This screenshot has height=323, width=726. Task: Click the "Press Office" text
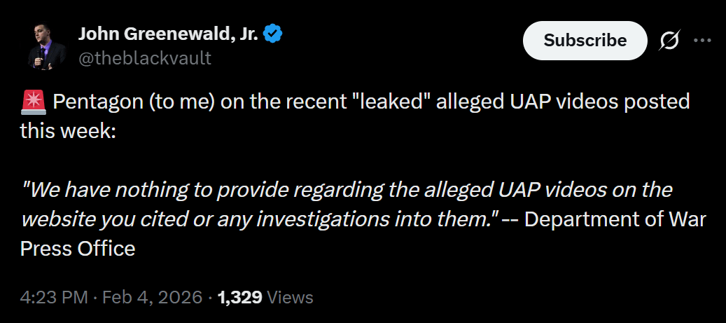(78, 248)
